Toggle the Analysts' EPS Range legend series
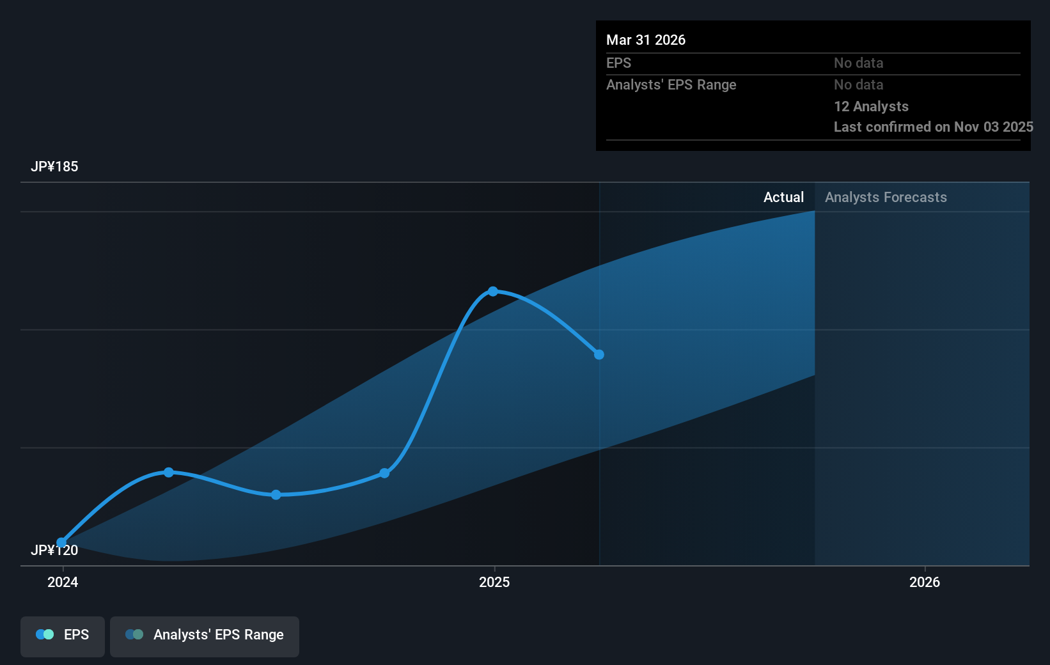This screenshot has height=665, width=1050. [205, 636]
